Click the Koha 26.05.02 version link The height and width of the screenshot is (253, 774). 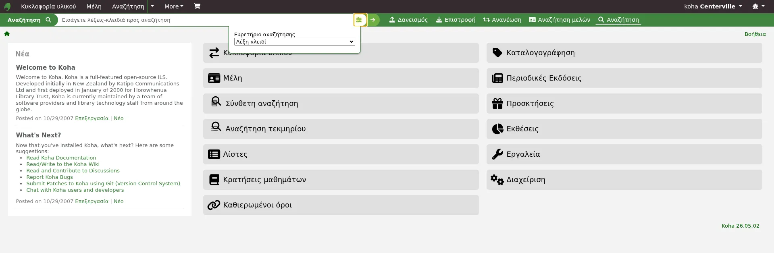(741, 226)
